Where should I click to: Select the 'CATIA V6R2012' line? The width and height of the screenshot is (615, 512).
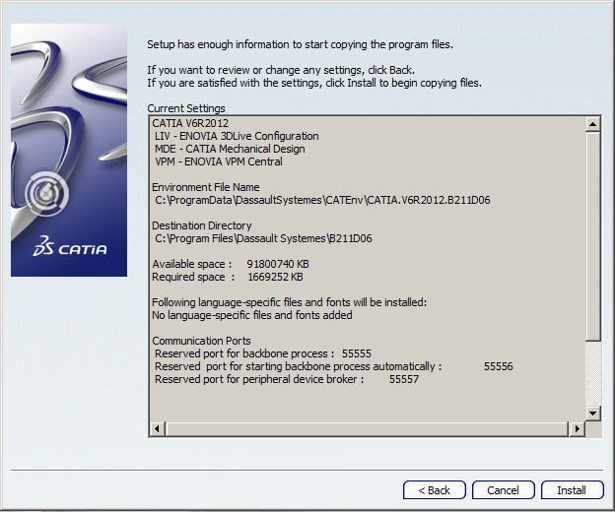[190, 123]
